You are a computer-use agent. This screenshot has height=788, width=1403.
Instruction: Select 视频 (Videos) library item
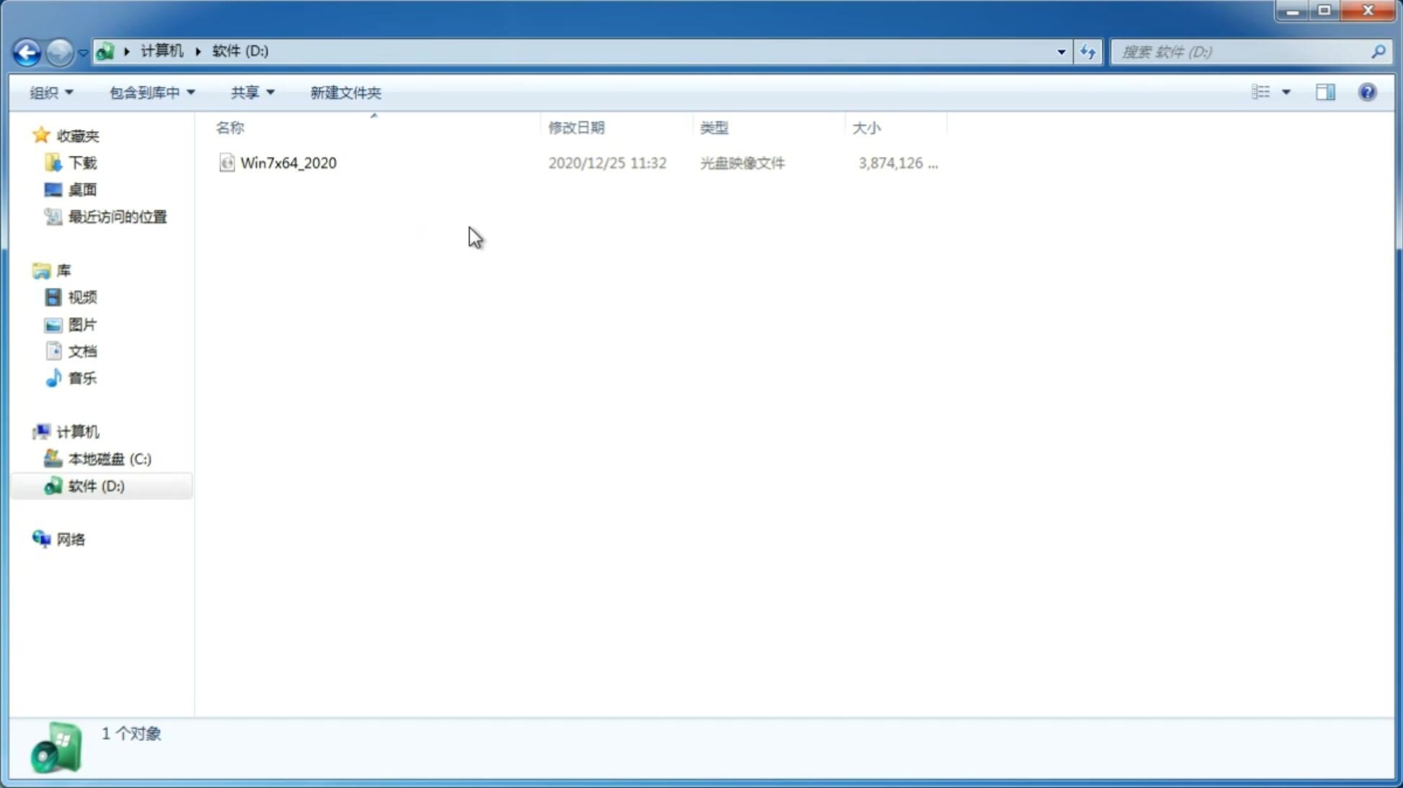pyautogui.click(x=82, y=297)
